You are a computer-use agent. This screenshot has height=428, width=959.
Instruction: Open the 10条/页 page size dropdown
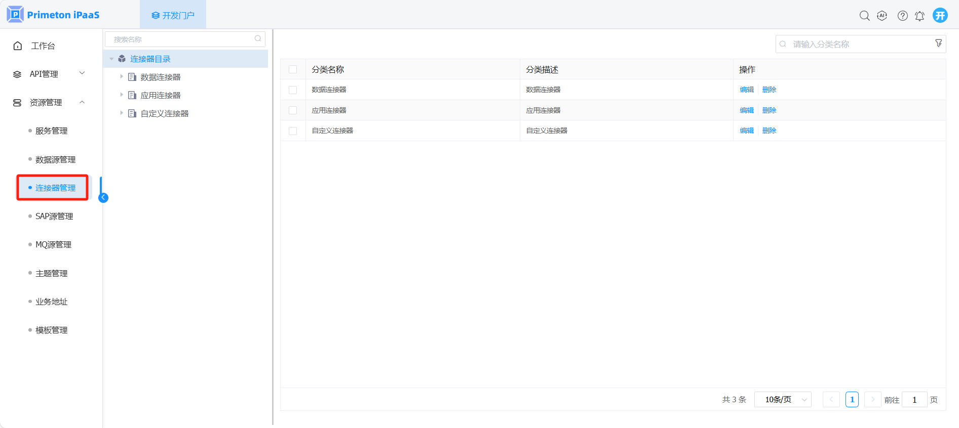783,399
